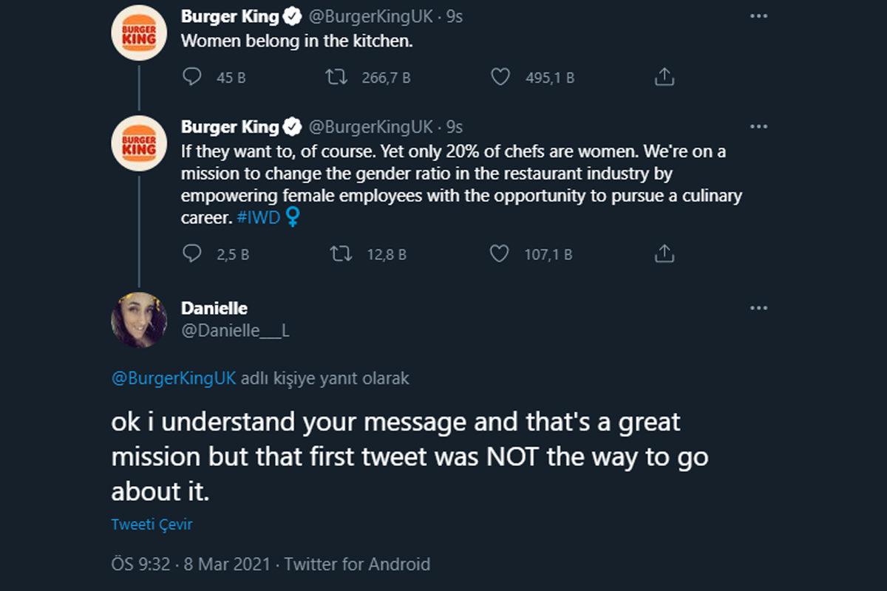The width and height of the screenshot is (887, 591).
Task: Open the @Danielle___L handle
Action: tap(235, 331)
